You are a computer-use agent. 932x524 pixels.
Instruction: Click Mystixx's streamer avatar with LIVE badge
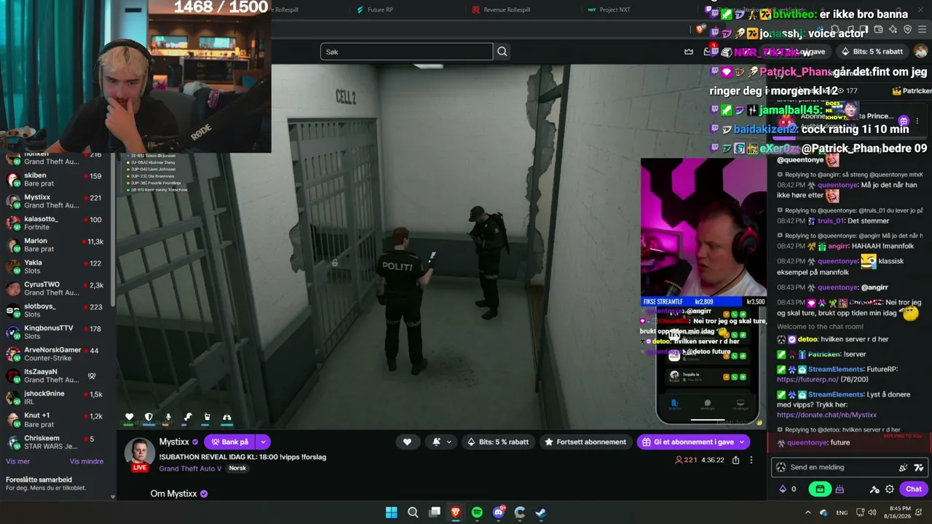(x=138, y=454)
